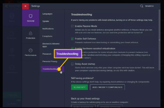Enable Passive Mode checkbox

click(x=72, y=26)
